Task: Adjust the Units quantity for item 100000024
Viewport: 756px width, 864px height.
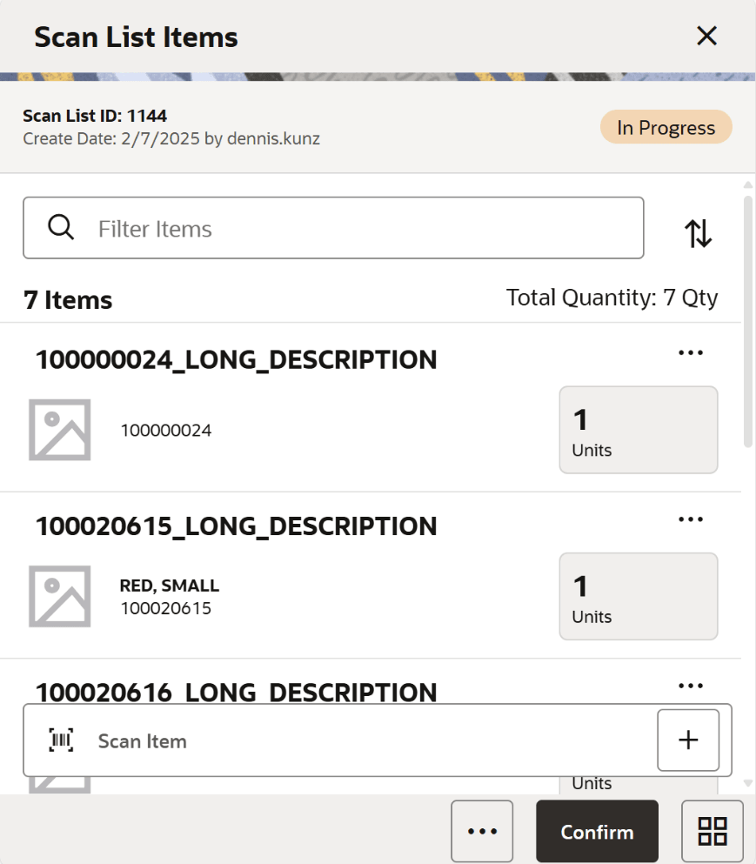Action: tap(639, 429)
